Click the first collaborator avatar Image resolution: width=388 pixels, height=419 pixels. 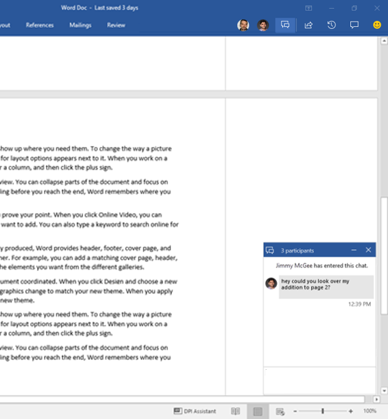[x=243, y=26]
